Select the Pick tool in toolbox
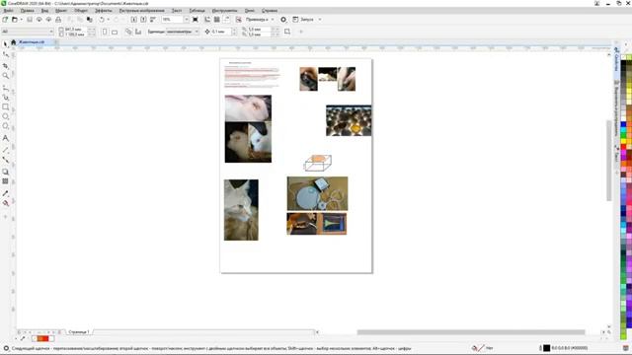This screenshot has width=632, height=355. 5,43
